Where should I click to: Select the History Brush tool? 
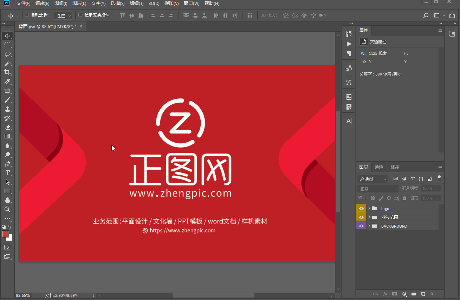coord(7,118)
